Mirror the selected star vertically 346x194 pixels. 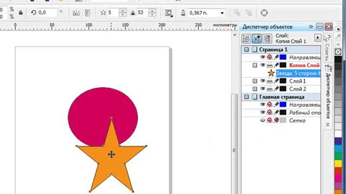point(88,13)
